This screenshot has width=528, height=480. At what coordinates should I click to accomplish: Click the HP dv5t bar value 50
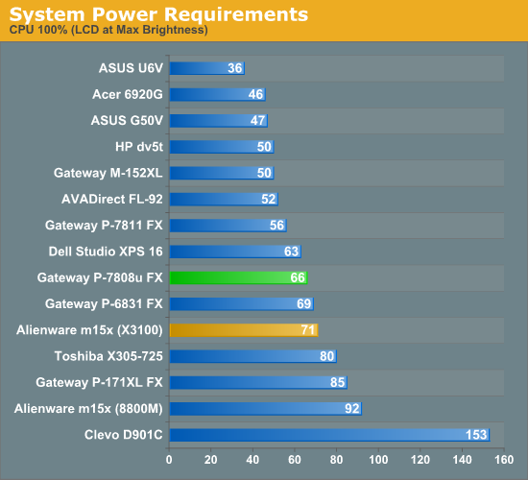point(264,147)
